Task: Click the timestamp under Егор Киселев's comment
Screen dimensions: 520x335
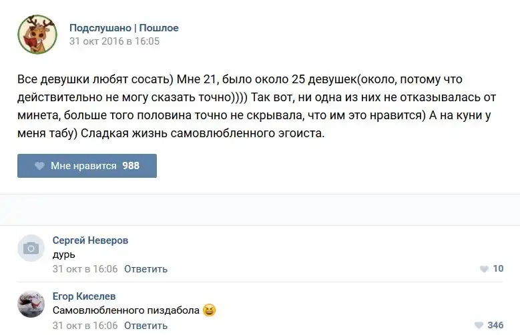Action: pyautogui.click(x=85, y=326)
